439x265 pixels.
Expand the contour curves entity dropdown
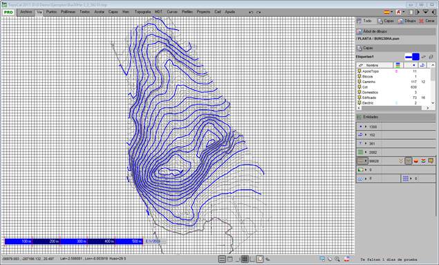pos(366,161)
